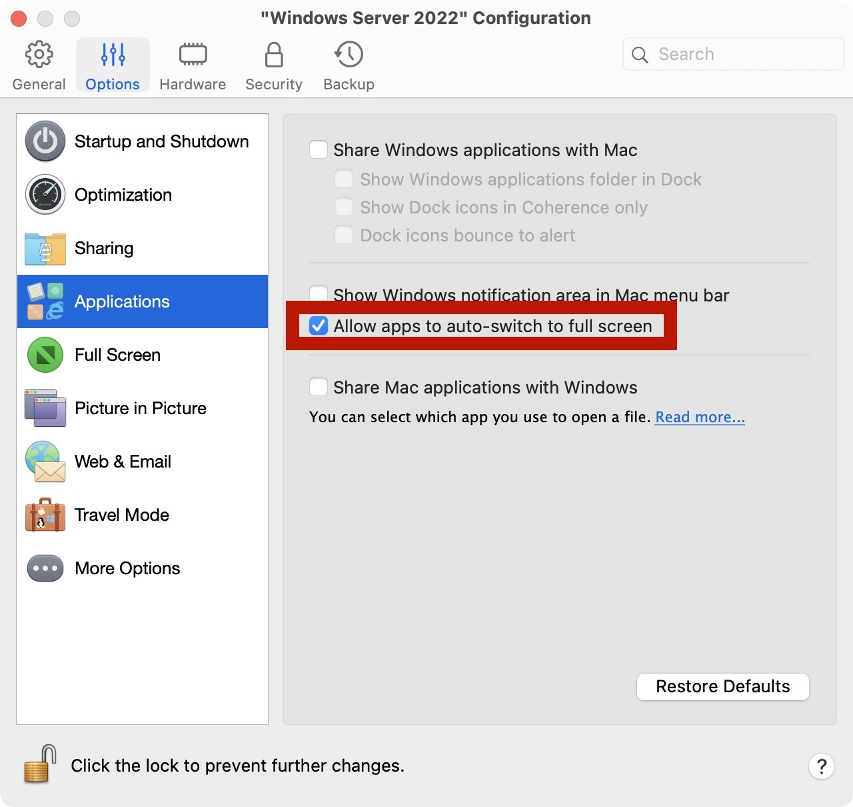Image resolution: width=853 pixels, height=807 pixels.
Task: Go to the Backup tab
Action: (349, 65)
